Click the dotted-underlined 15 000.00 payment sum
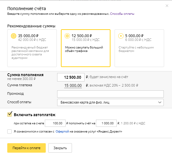Screen dimensions: 172x158 tap(73, 86)
